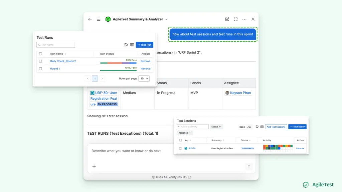Click the URF-30 session type icon in Test Sessions
The height and width of the screenshot is (192, 342).
coord(186,148)
